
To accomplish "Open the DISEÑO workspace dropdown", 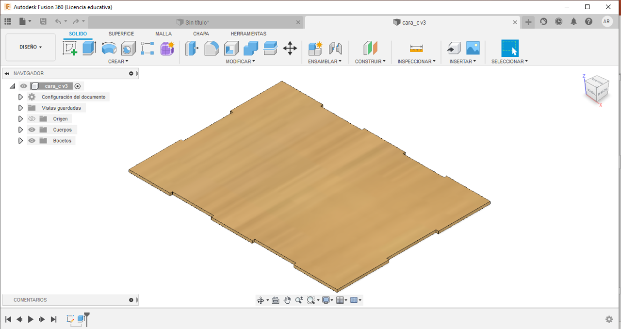I will 31,47.
